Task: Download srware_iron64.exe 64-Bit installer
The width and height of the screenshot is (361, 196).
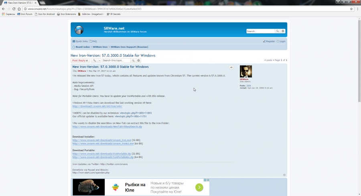Action: point(103,143)
